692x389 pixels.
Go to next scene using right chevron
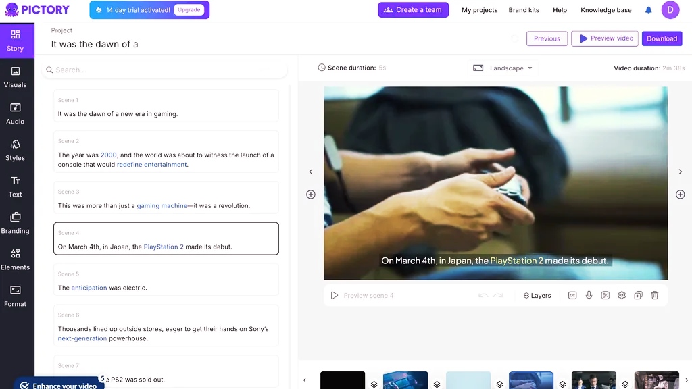point(680,172)
